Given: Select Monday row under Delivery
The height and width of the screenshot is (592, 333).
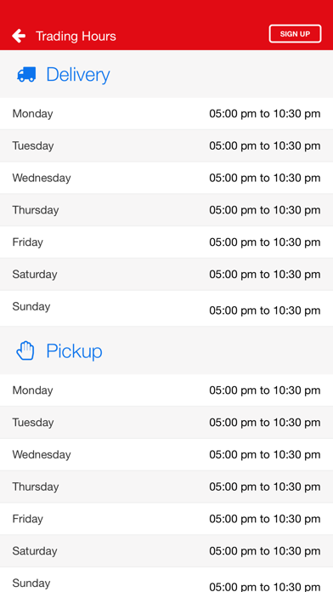Looking at the screenshot, I should (166, 114).
